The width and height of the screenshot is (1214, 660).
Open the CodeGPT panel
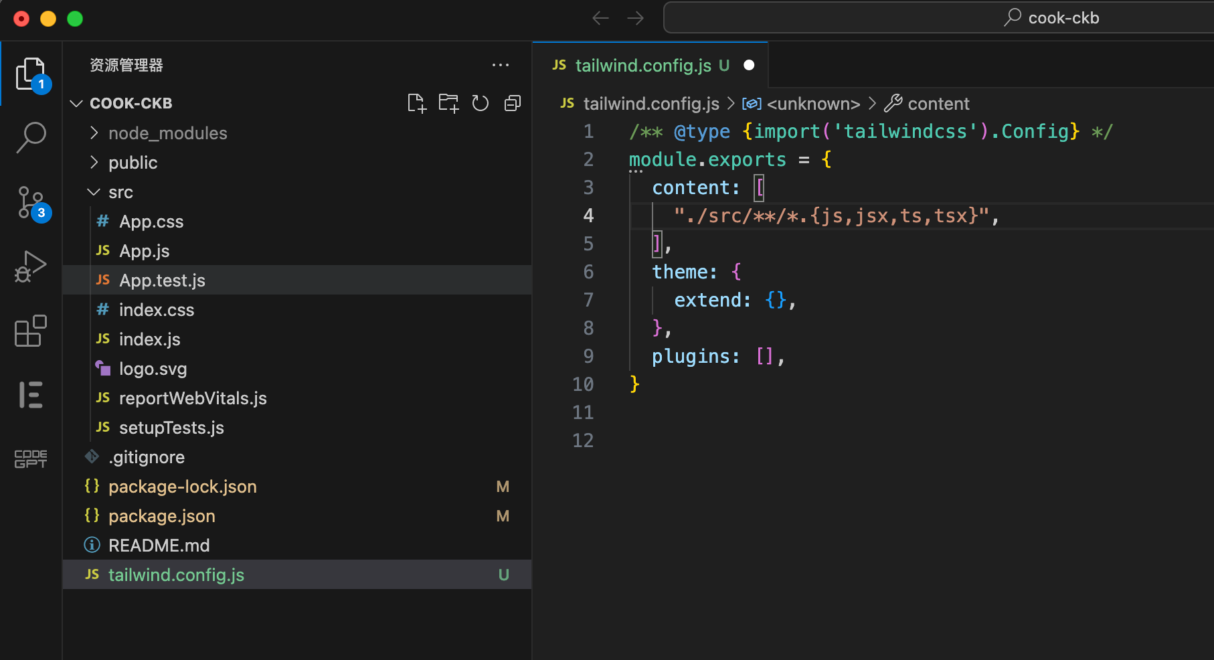click(31, 459)
